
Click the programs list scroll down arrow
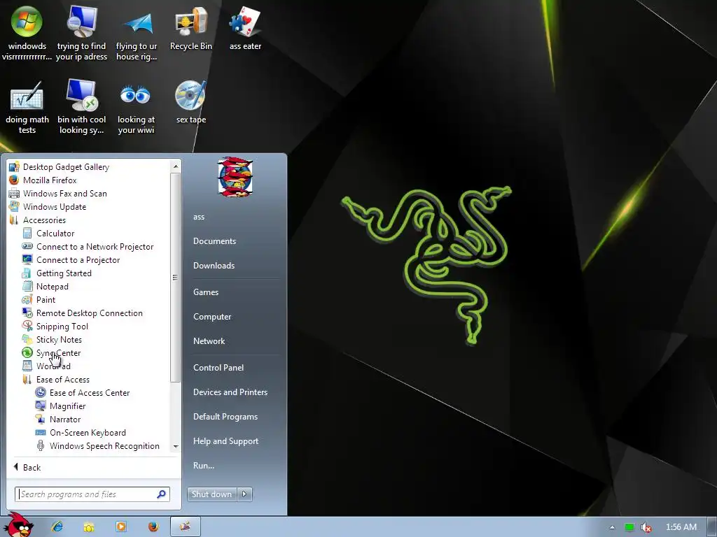point(176,447)
